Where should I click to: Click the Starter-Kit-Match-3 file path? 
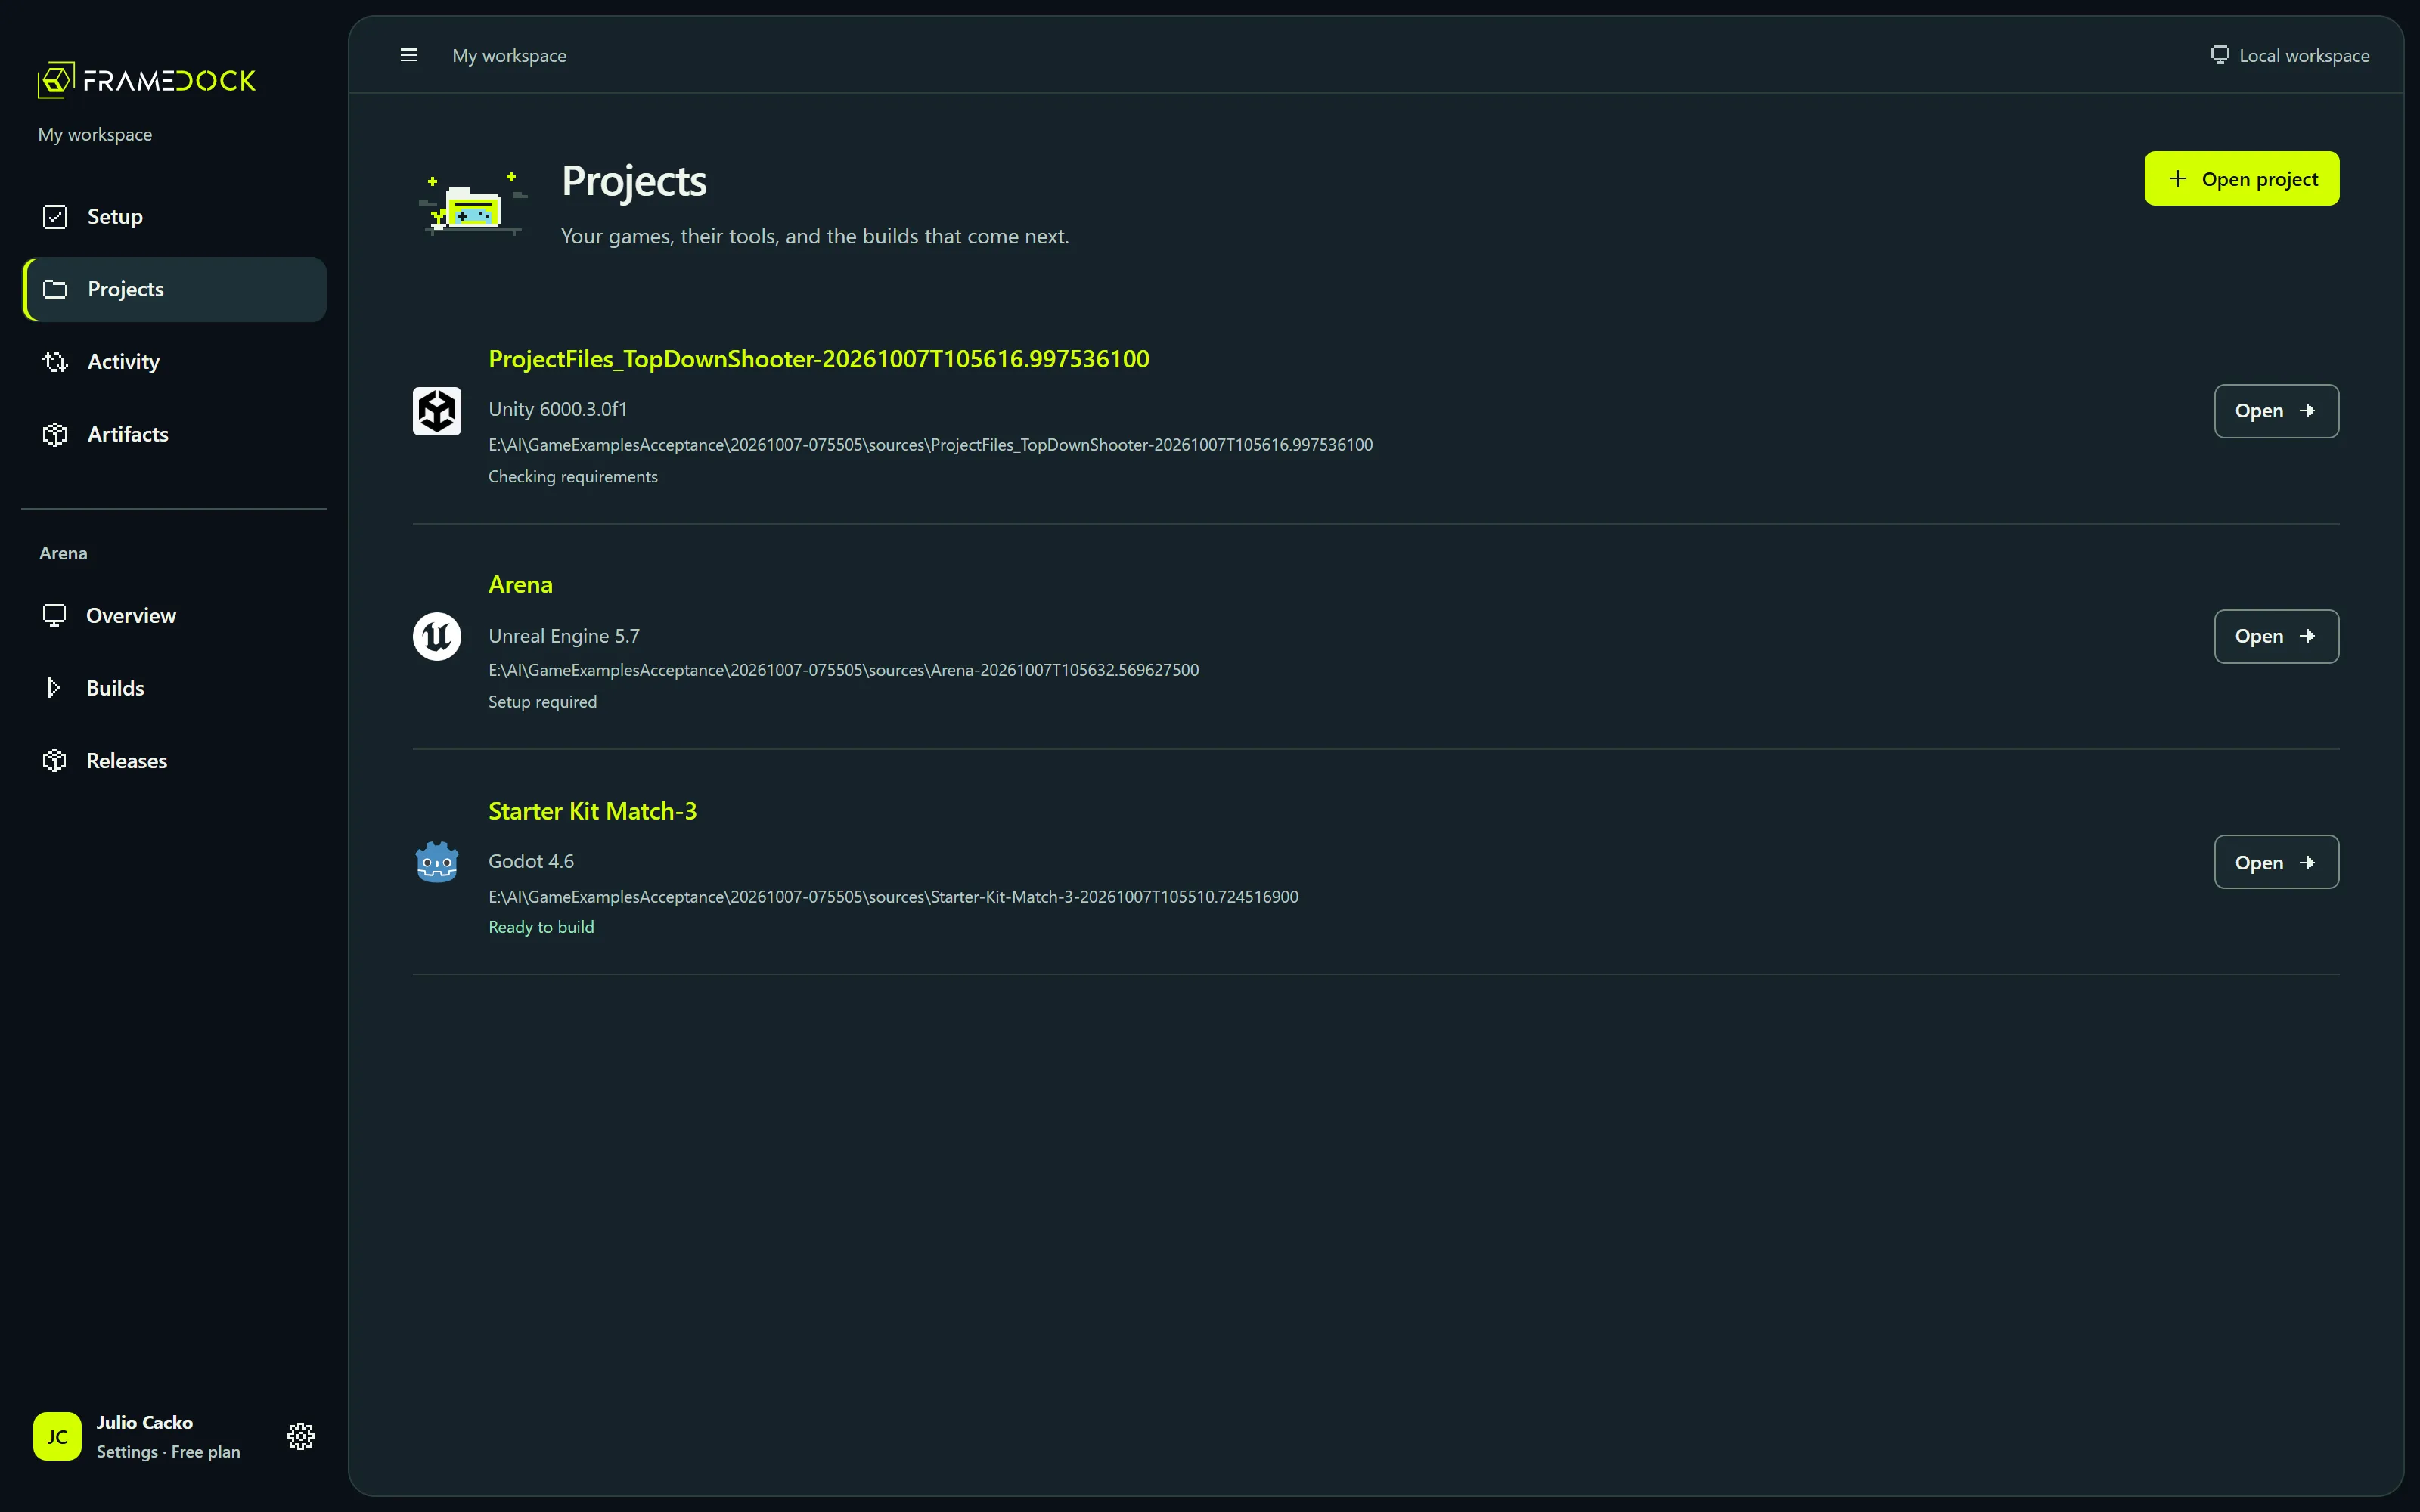click(893, 897)
